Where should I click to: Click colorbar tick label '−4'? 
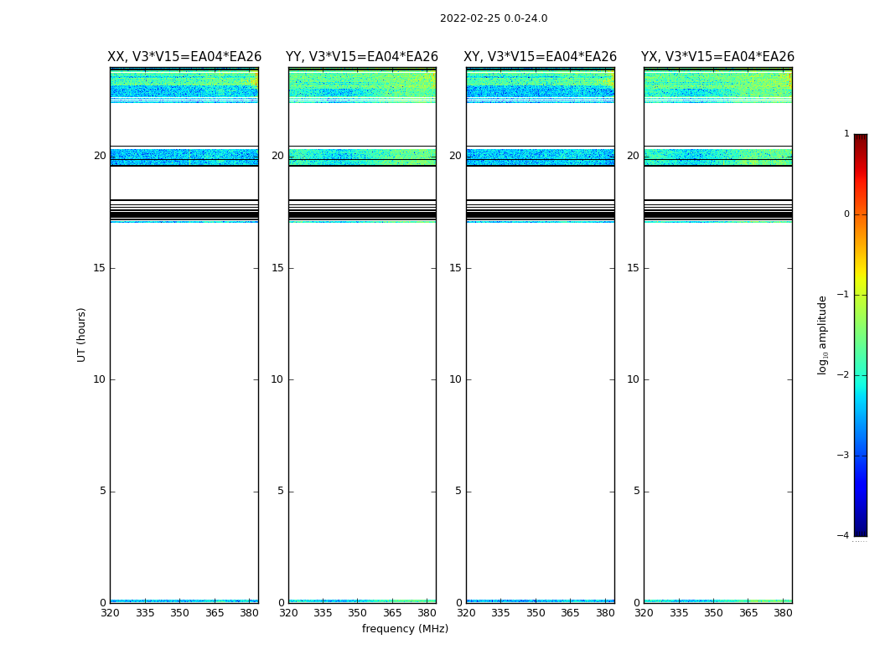(842, 535)
